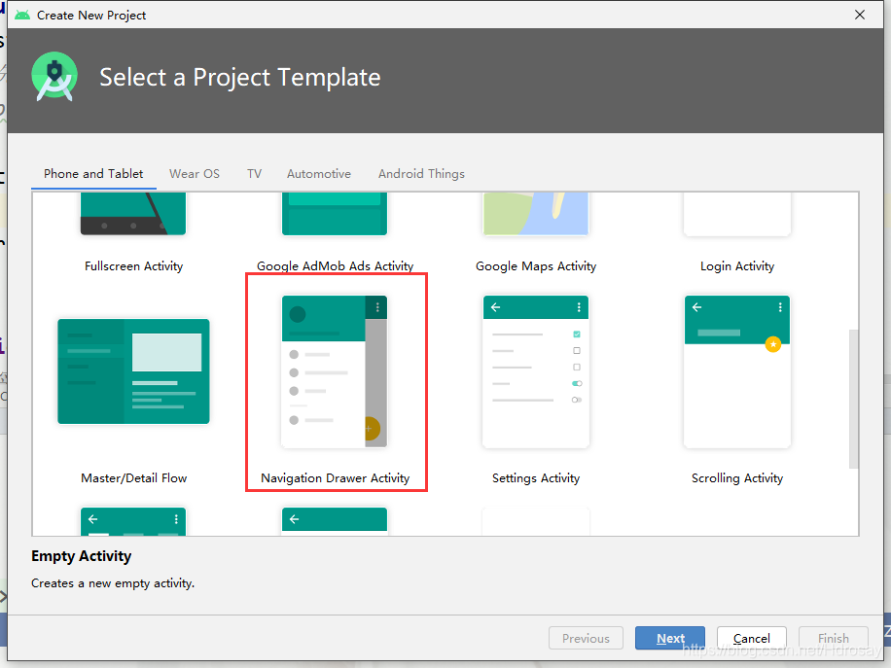Open the Automotive tab
The image size is (891, 668).
(x=319, y=174)
